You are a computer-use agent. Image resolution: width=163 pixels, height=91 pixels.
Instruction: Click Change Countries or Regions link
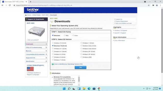pos(34,74)
